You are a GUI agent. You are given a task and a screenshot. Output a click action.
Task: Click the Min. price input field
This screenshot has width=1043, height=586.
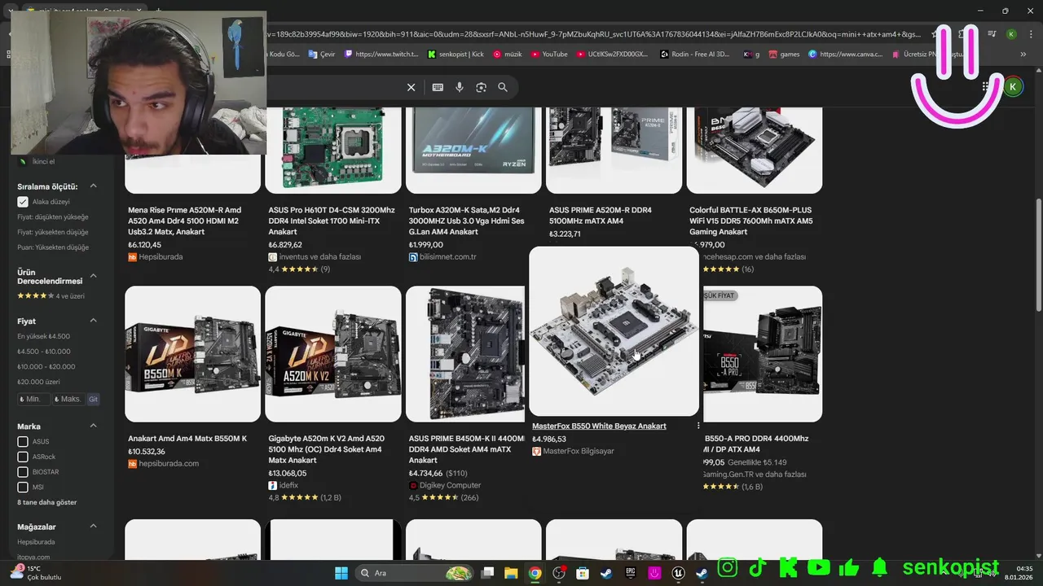click(33, 399)
